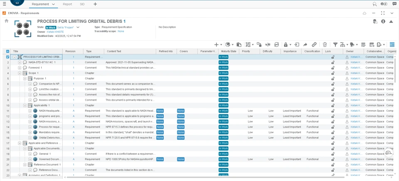
Task: Open the title bar chevron menu
Action: tap(392, 13)
